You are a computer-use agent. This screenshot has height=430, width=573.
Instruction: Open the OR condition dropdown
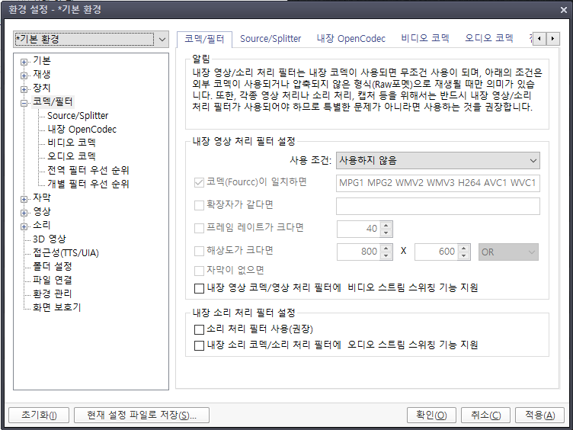[x=508, y=252]
